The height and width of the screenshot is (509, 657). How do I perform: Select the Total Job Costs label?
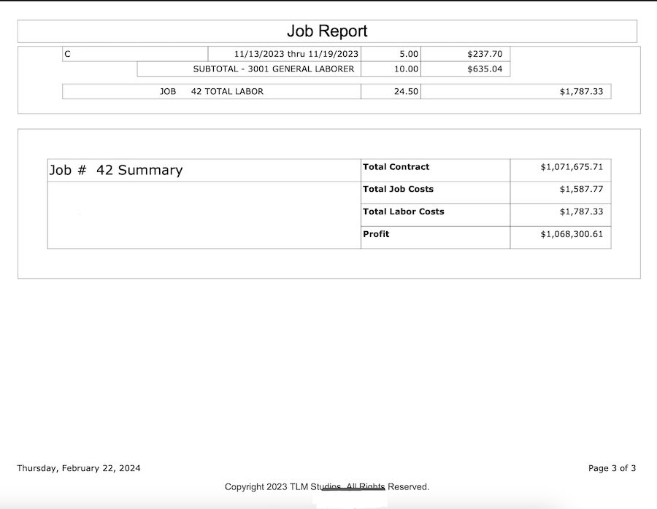pyautogui.click(x=398, y=189)
